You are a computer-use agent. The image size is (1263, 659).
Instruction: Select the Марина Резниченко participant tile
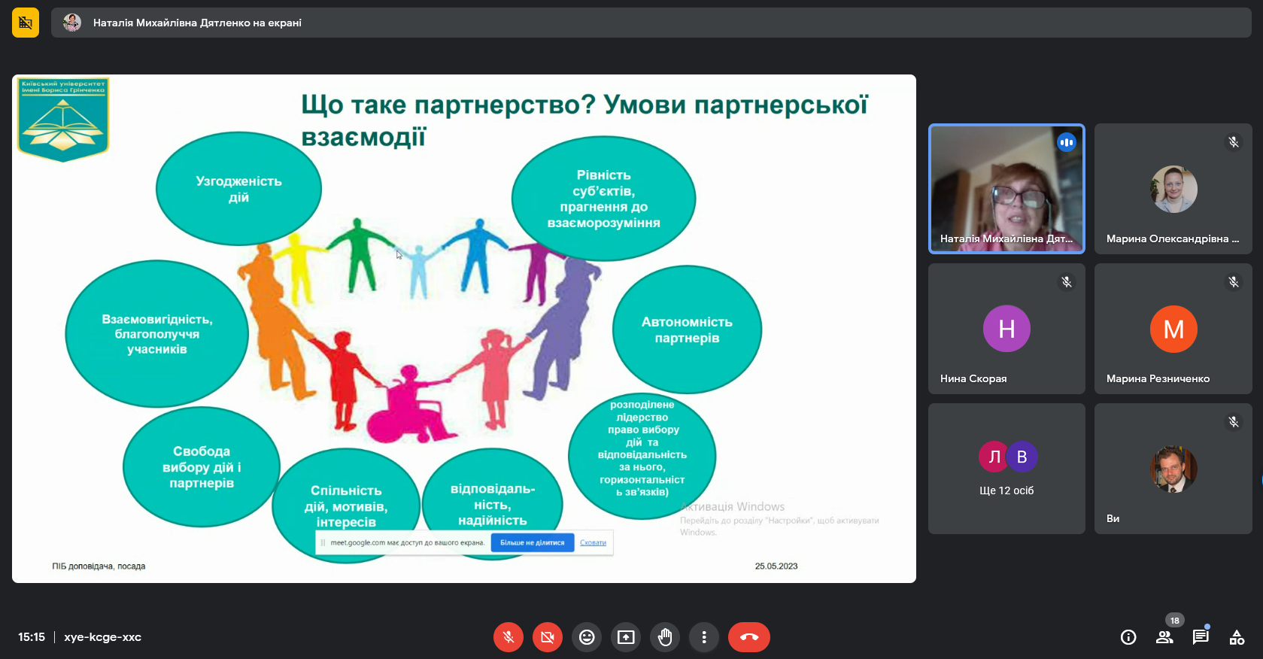click(1173, 329)
